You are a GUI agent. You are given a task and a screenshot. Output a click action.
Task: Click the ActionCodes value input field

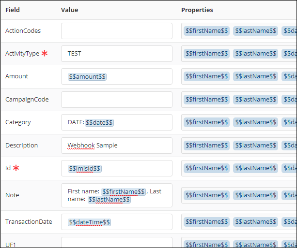[116, 31]
